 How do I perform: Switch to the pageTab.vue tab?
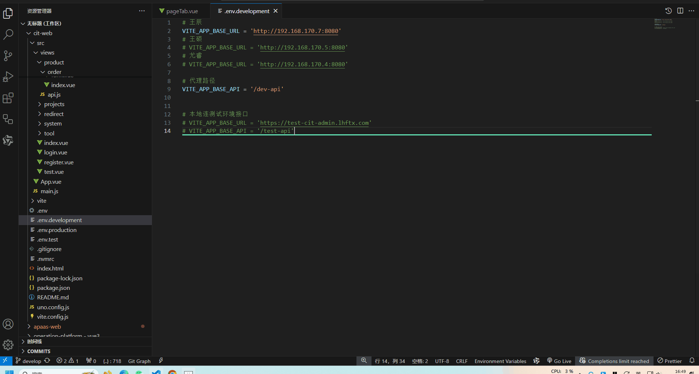[182, 11]
